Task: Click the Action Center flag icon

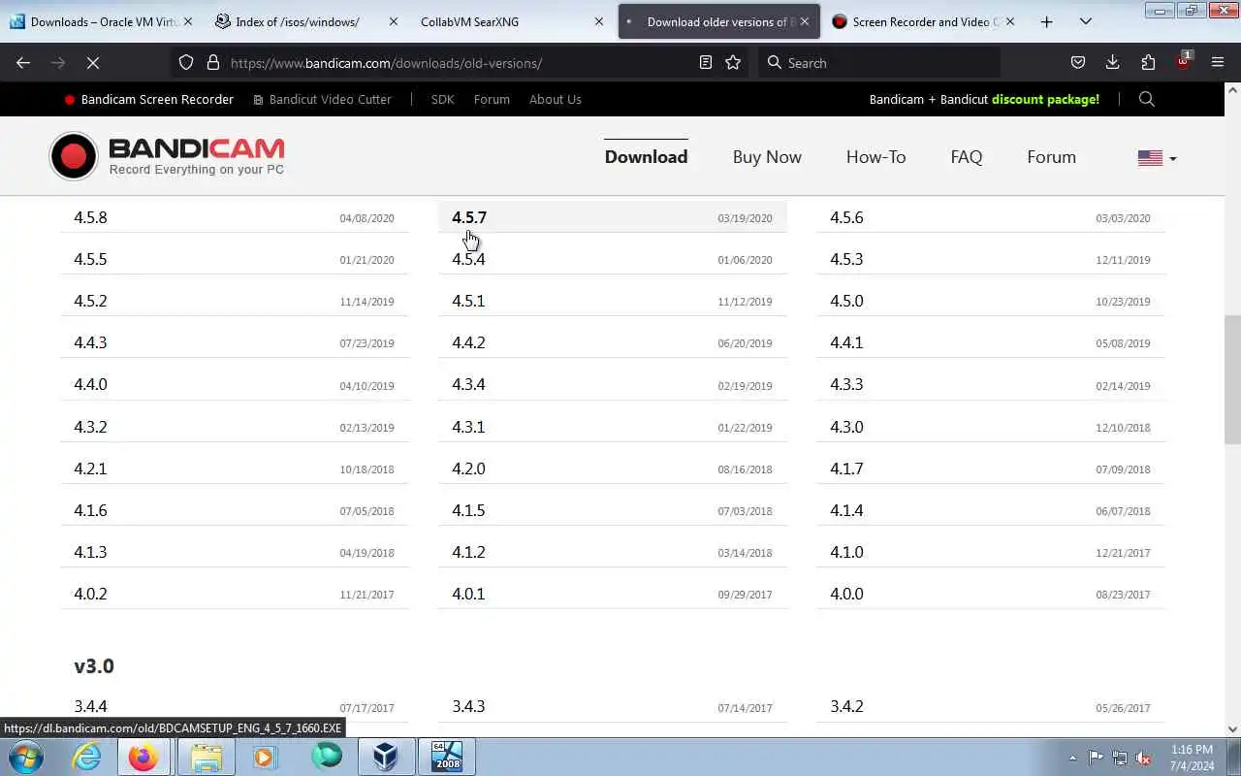Action: click(1096, 758)
